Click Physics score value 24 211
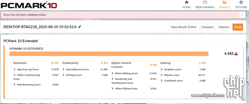This screenshot has width=249, height=104. pos(202,75)
